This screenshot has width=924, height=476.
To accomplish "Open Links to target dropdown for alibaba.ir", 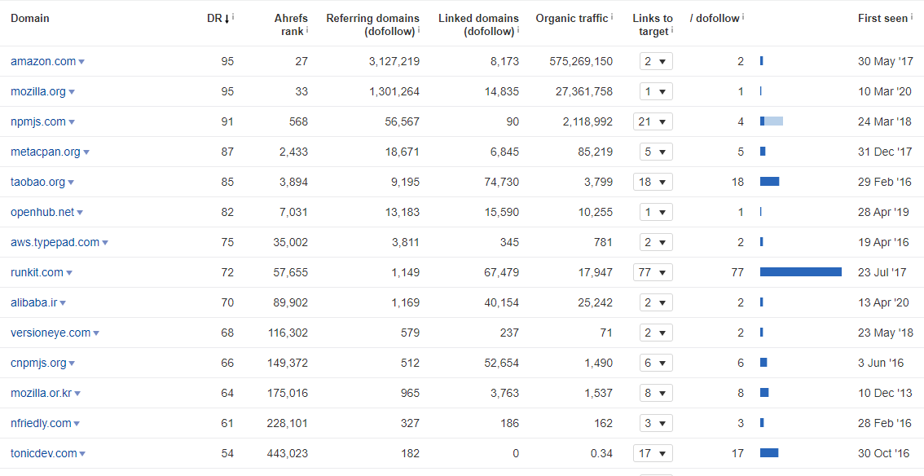I will [x=656, y=302].
